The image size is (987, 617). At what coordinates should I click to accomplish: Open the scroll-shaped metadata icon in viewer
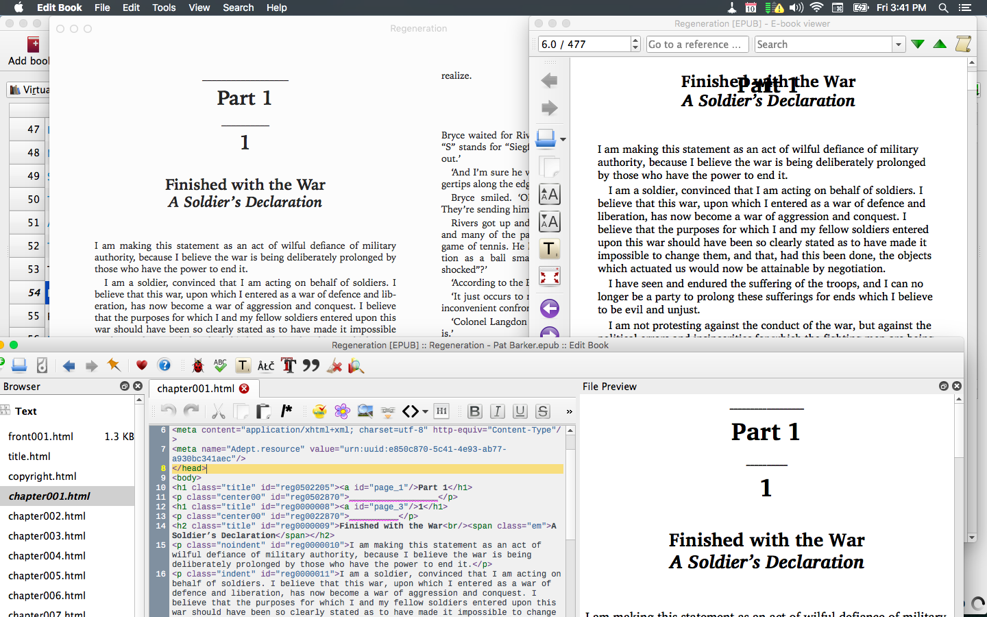tap(963, 45)
